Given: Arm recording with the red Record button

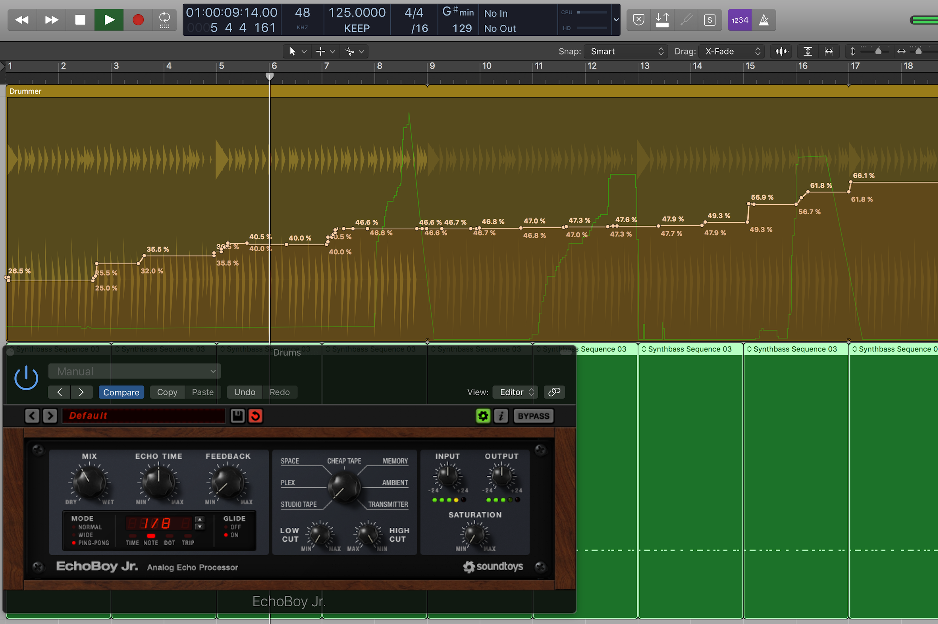Looking at the screenshot, I should pos(138,20).
